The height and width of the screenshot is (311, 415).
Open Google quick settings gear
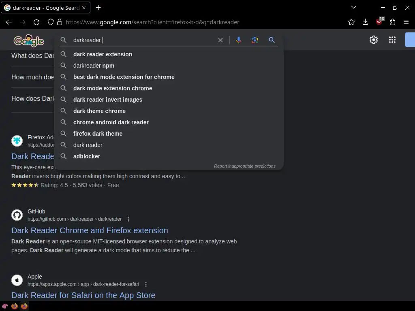[x=373, y=40]
